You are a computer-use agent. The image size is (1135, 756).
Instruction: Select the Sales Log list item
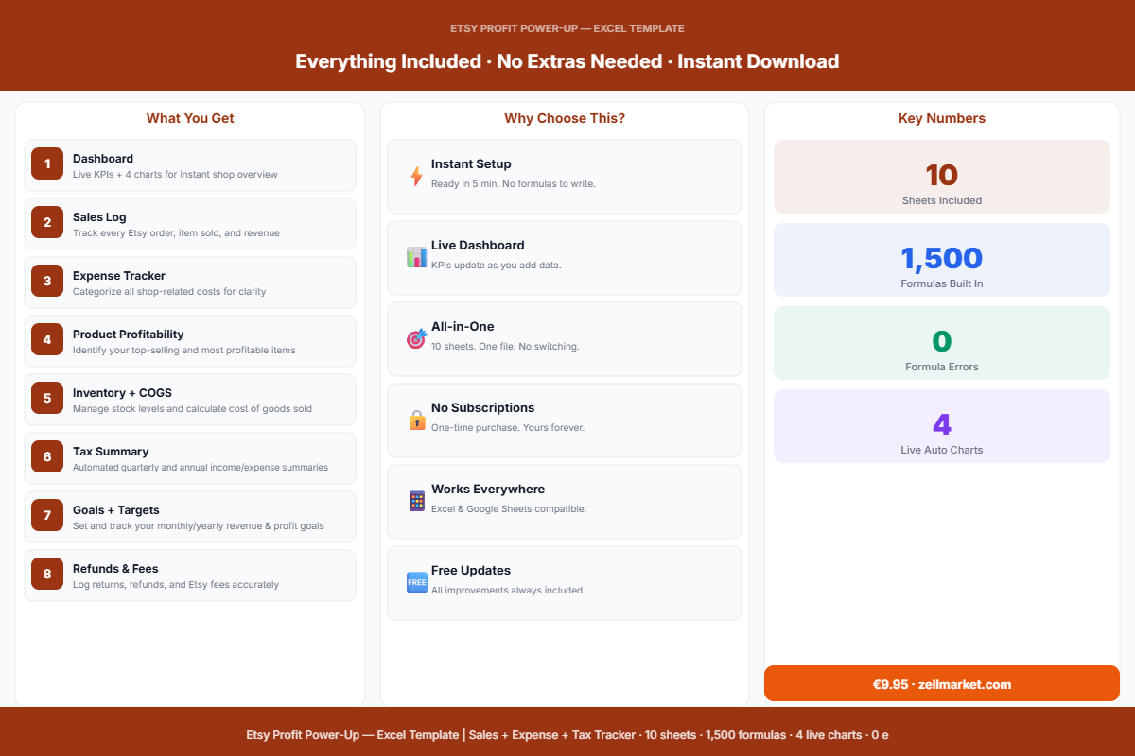click(x=190, y=224)
